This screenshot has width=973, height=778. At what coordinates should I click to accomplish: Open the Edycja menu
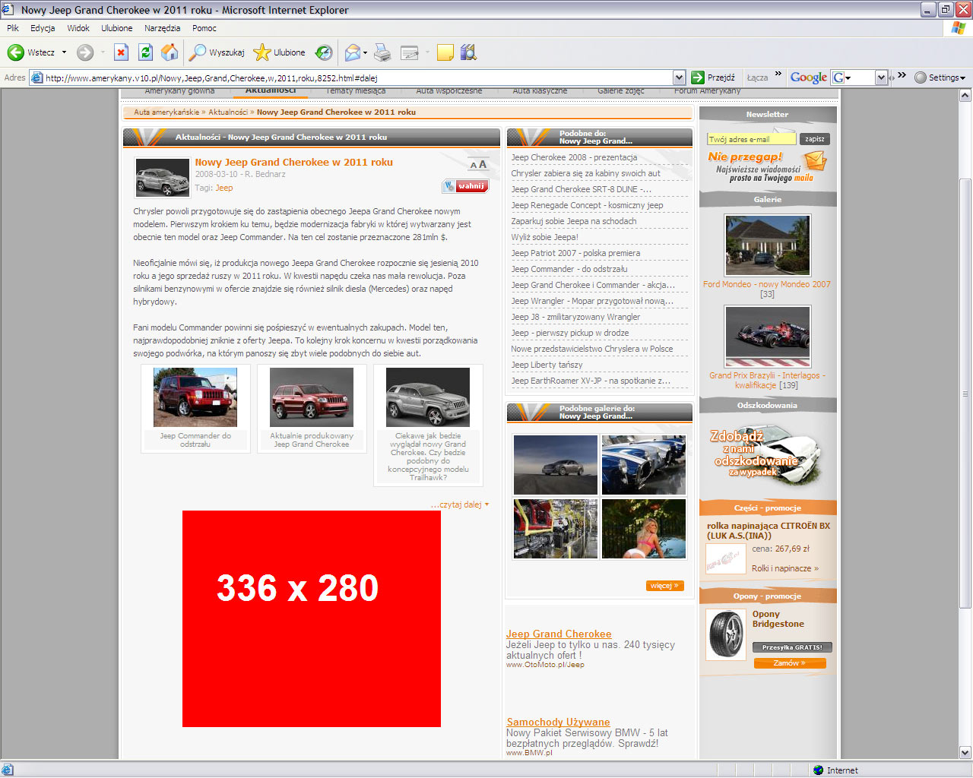(43, 28)
